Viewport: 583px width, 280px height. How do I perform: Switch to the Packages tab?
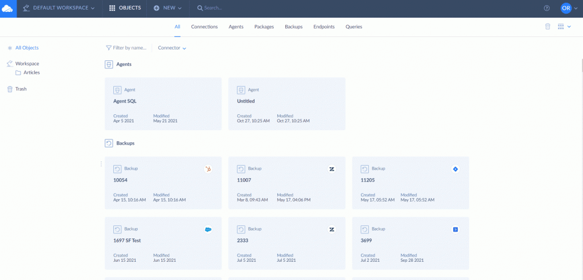click(x=264, y=27)
